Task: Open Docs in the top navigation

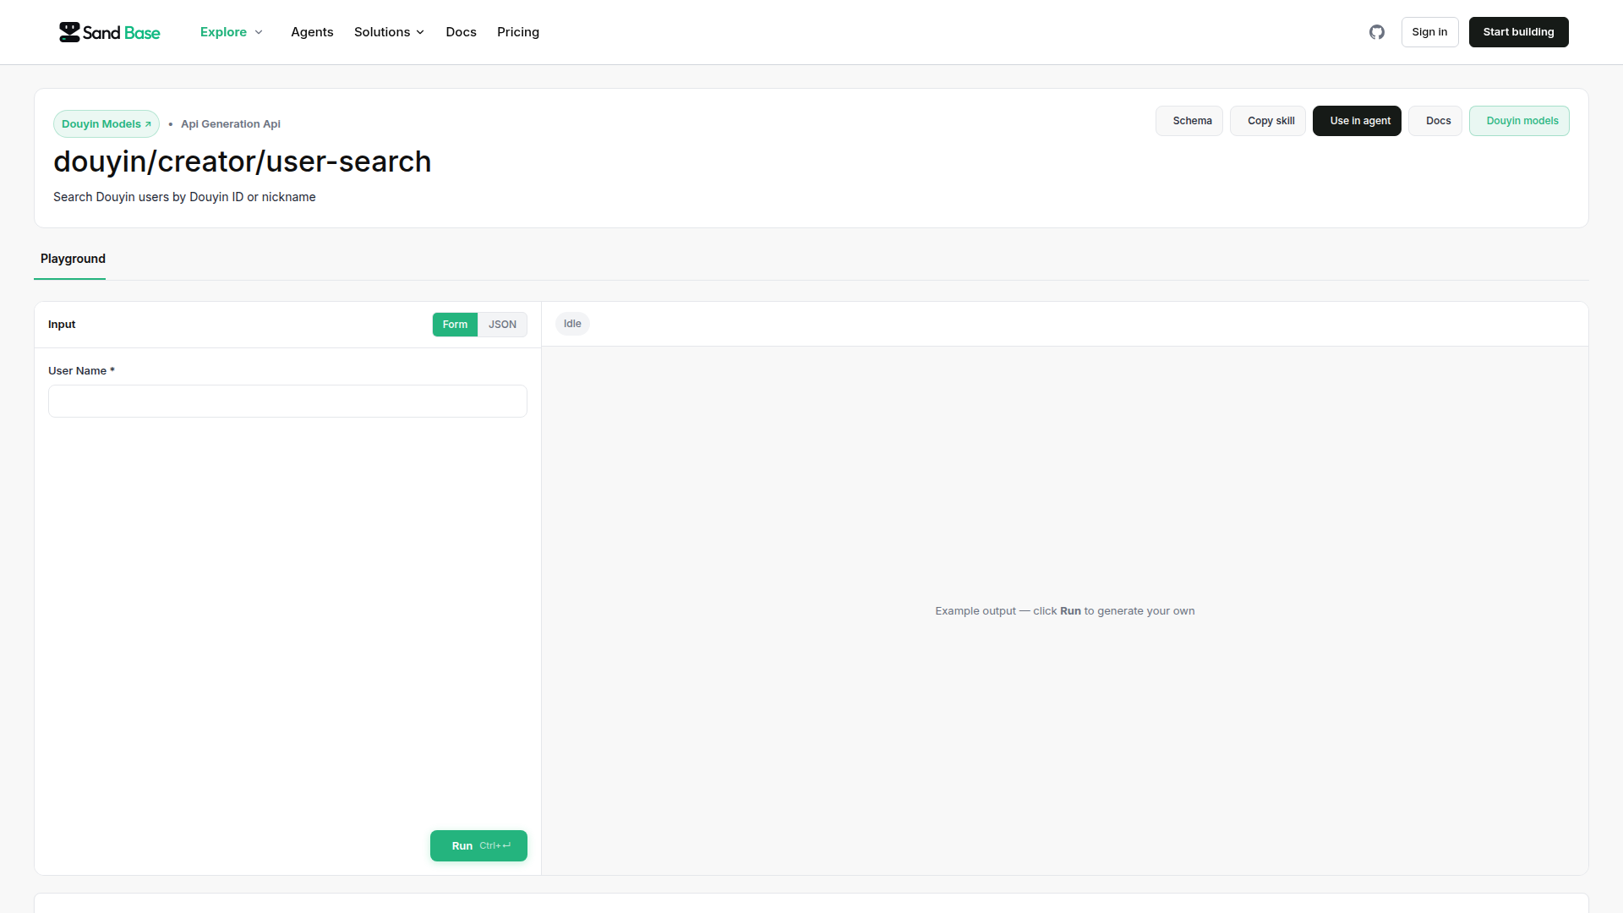Action: (461, 32)
